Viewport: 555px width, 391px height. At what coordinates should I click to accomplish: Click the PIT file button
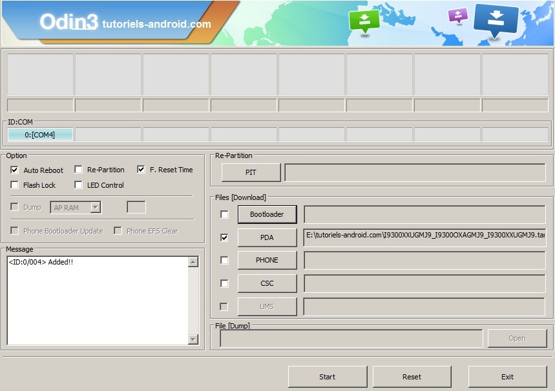point(251,172)
